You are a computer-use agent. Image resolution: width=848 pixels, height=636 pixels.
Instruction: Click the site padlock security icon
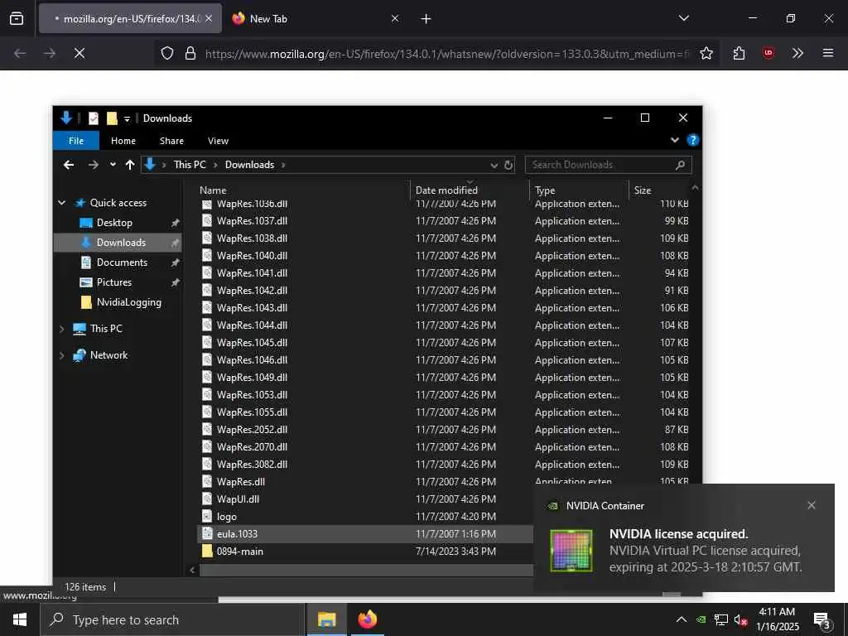click(x=190, y=53)
